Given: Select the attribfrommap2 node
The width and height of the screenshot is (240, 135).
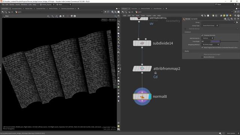Looking at the screenshot, I should [142, 69].
